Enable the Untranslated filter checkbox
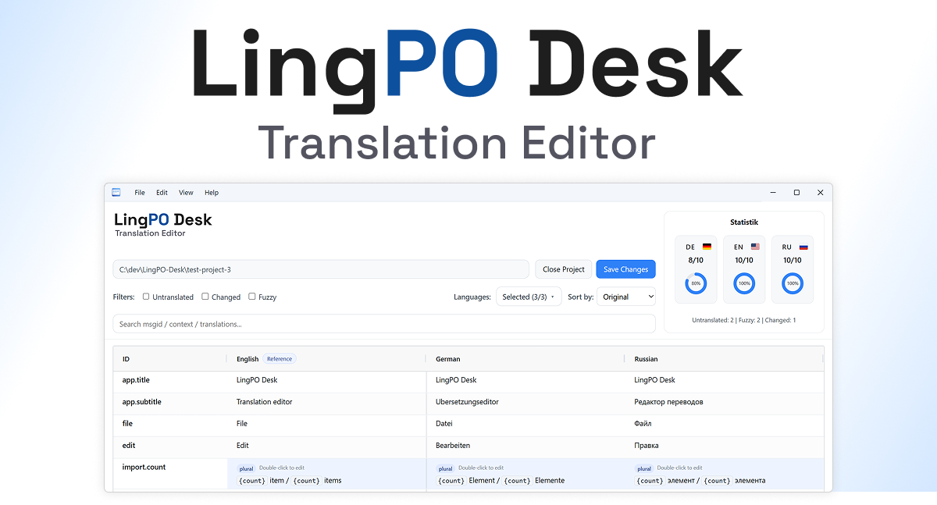This screenshot has width=937, height=505. 146,297
